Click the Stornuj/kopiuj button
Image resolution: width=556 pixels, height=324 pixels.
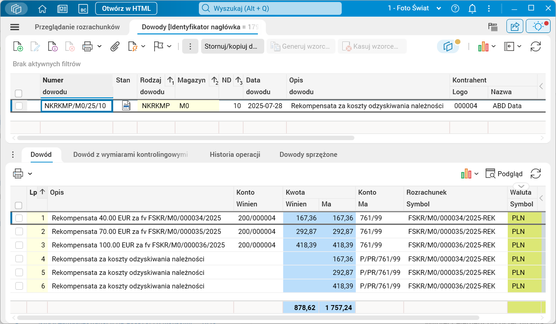tap(232, 46)
